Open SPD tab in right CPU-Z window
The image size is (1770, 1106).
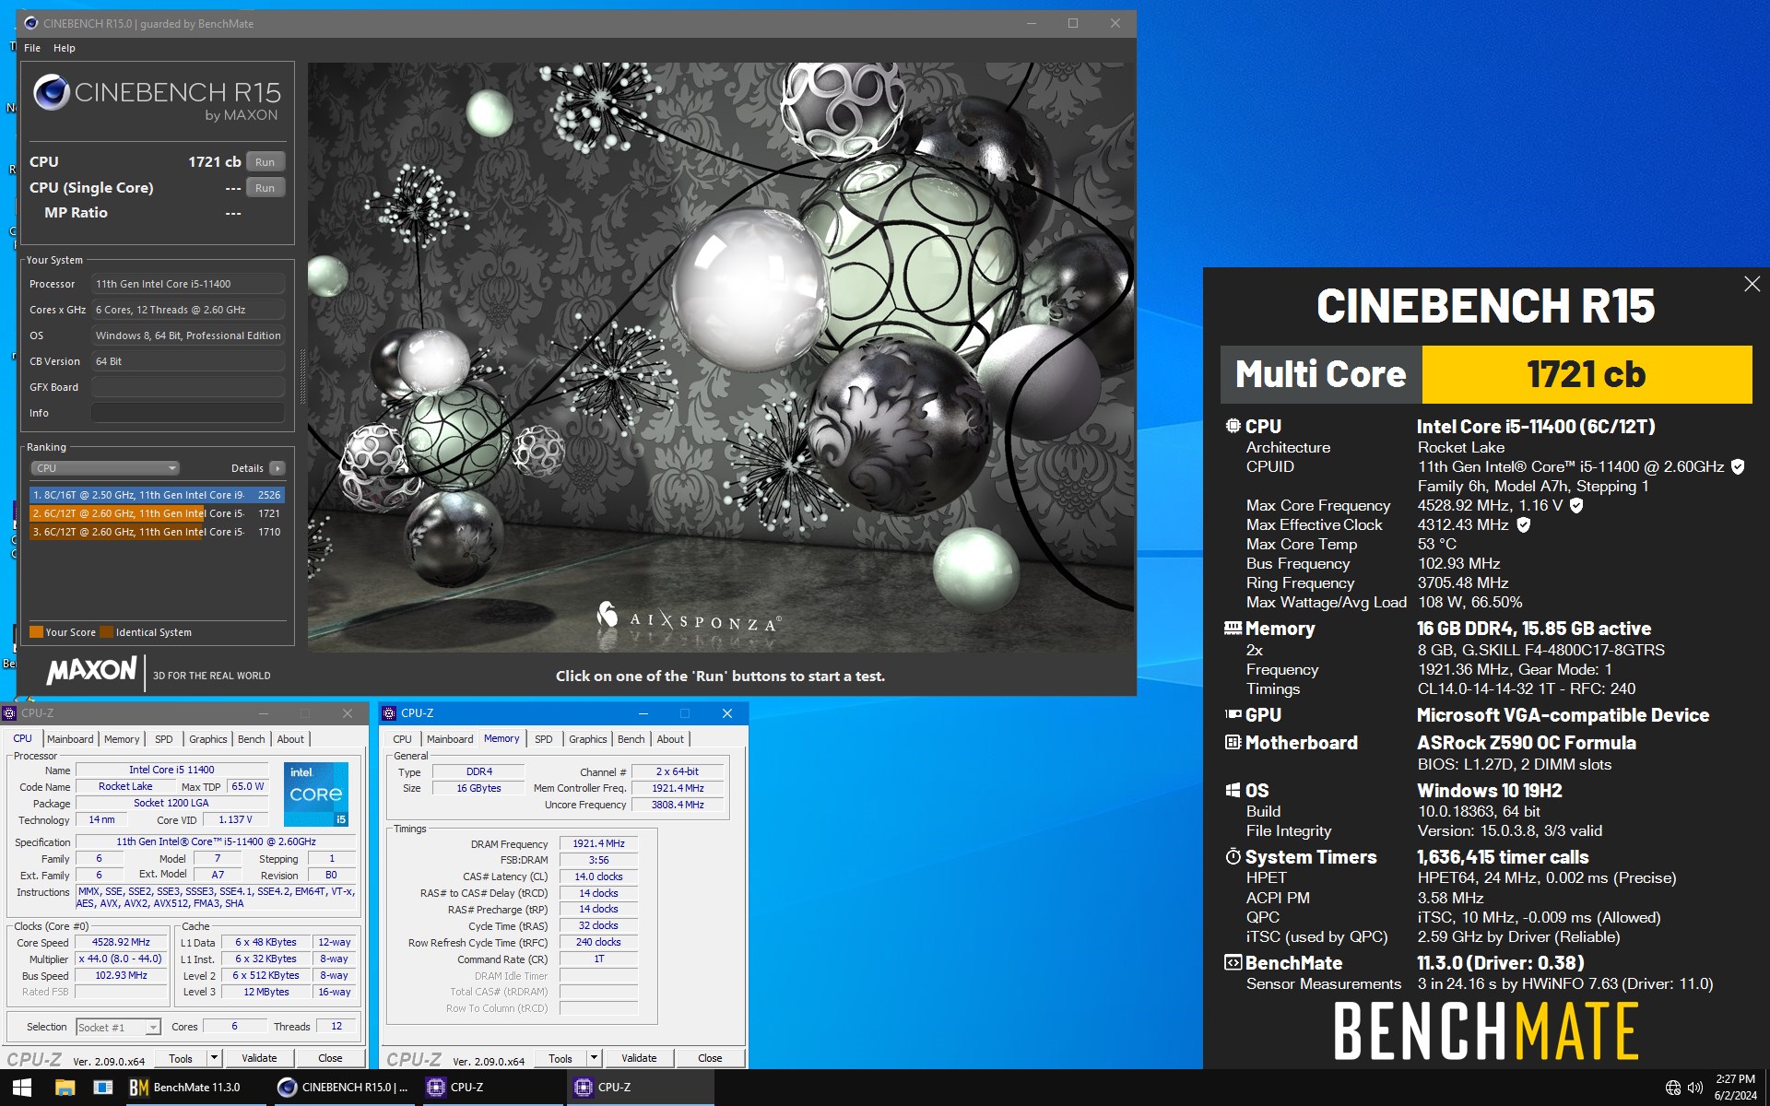(x=544, y=739)
